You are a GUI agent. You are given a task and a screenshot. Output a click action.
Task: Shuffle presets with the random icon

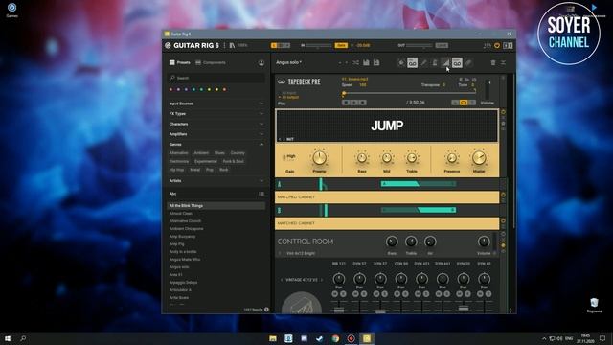[x=355, y=62]
